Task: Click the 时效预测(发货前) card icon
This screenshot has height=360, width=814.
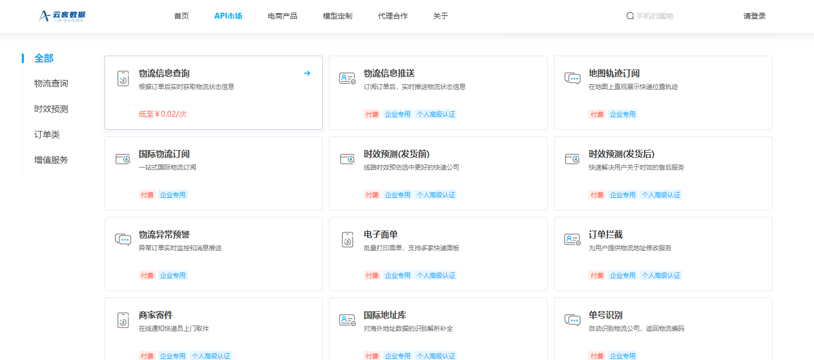Action: coord(348,159)
